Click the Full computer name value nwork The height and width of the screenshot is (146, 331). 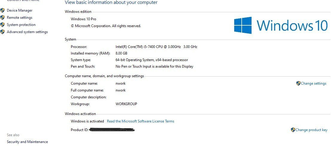click(x=120, y=90)
